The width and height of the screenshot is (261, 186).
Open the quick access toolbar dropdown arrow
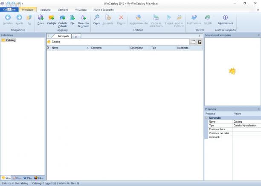(22, 3)
